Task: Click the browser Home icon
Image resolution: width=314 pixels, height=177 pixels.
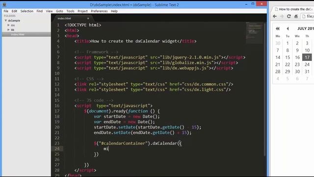Action: 296,16
